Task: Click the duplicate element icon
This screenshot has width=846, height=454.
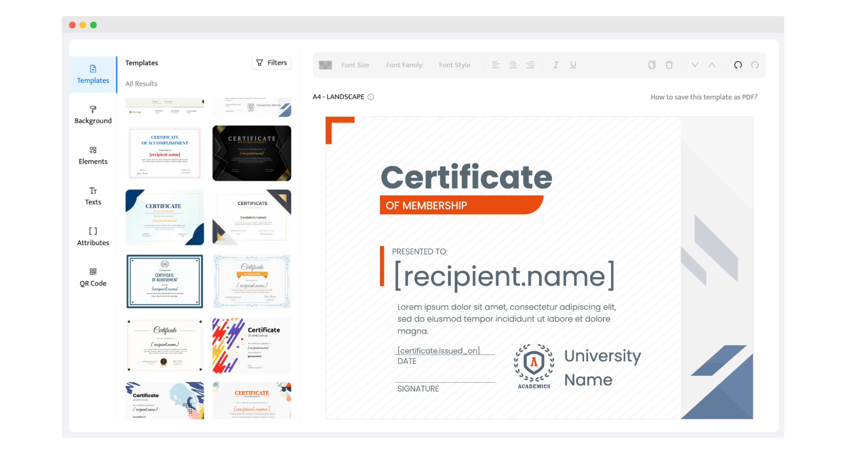Action: click(x=652, y=65)
